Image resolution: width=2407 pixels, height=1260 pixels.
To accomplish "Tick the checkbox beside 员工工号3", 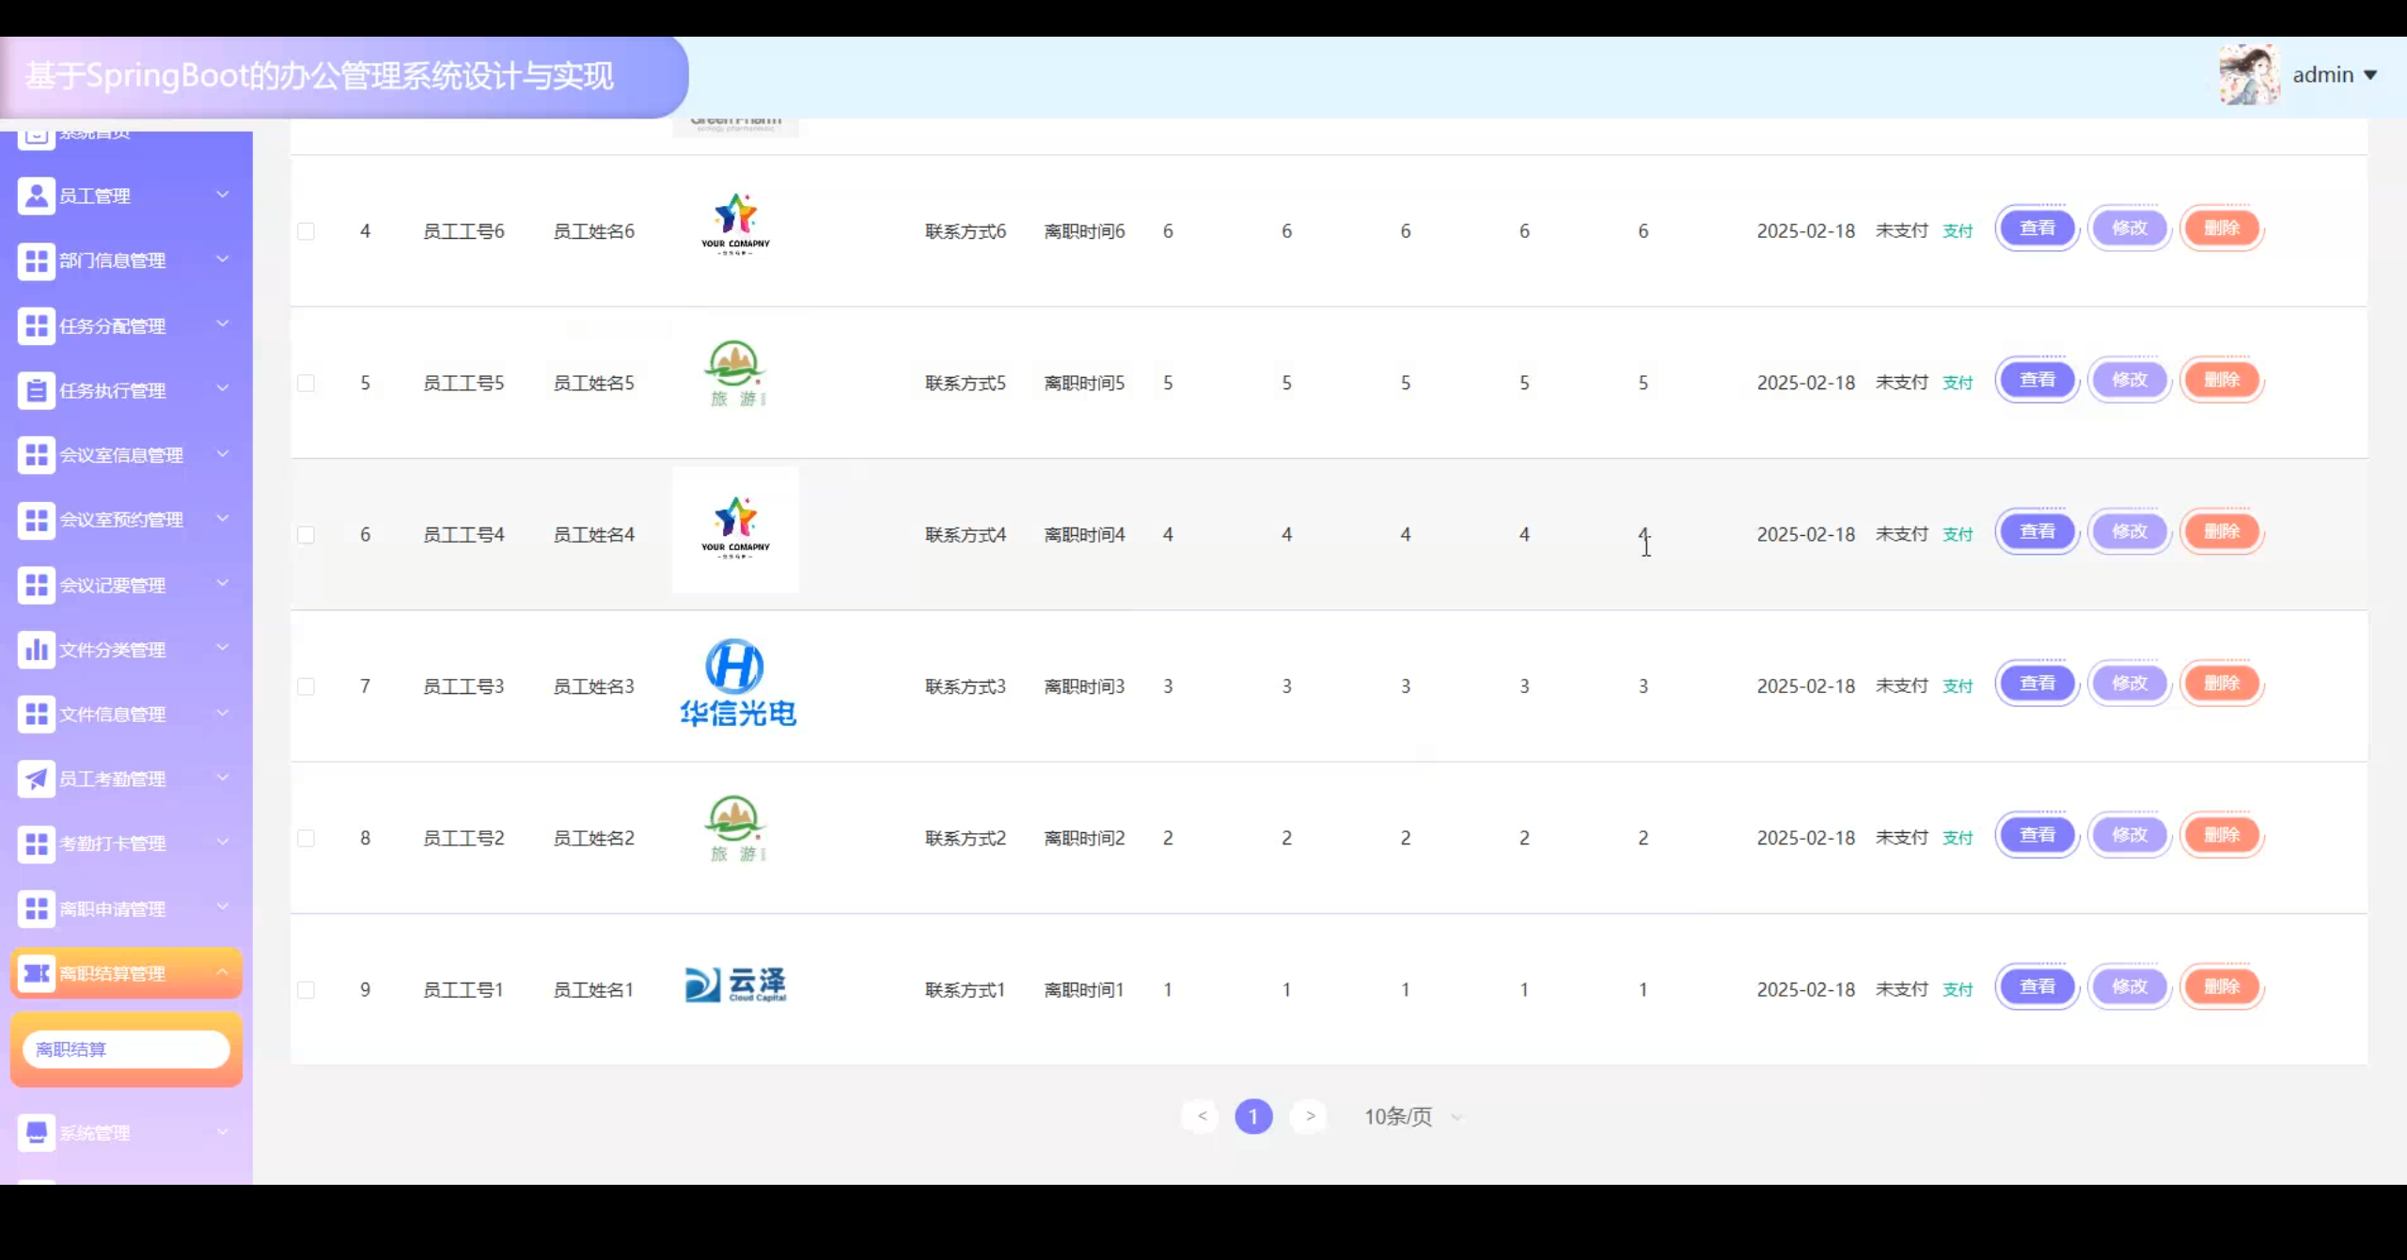I will pos(306,686).
